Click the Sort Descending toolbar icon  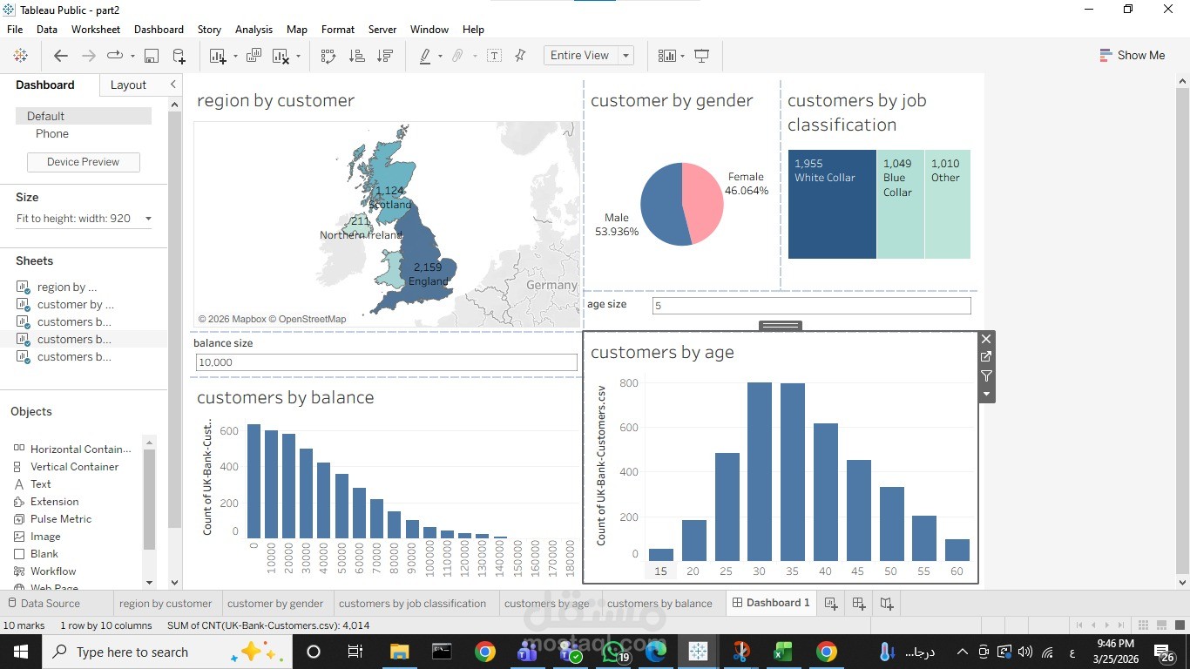click(384, 55)
